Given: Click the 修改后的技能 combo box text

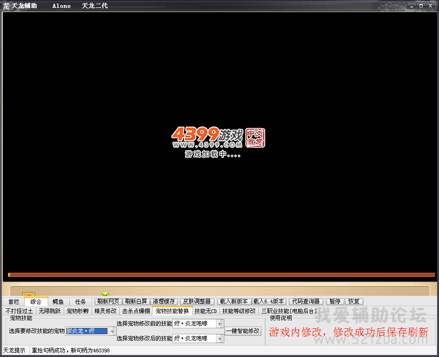Looking at the screenshot, I should point(195,338).
